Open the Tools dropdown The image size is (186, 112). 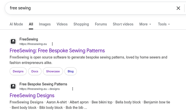(x=164, y=24)
